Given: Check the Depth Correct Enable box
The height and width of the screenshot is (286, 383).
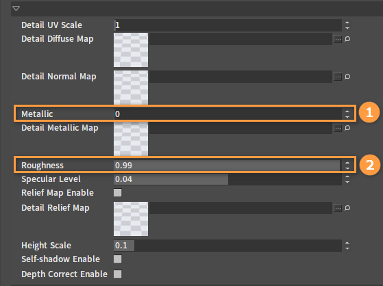Looking at the screenshot, I should [x=117, y=274].
